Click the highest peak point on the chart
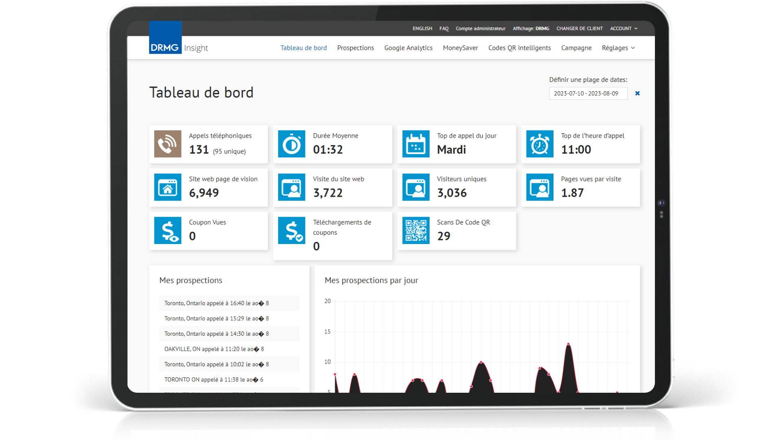This screenshot has height=440, width=782. pyautogui.click(x=568, y=344)
